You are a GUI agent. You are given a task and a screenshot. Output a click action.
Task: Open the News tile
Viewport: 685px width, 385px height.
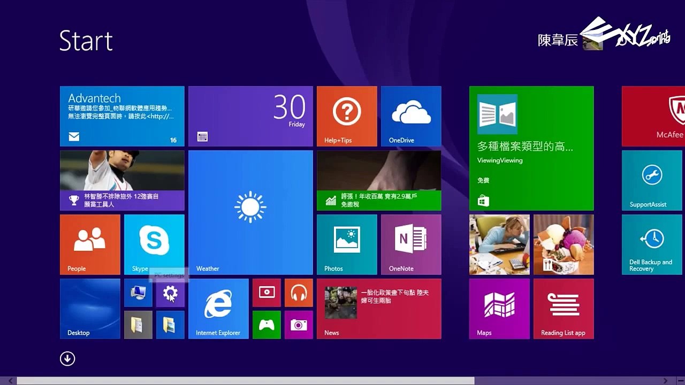pyautogui.click(x=379, y=309)
